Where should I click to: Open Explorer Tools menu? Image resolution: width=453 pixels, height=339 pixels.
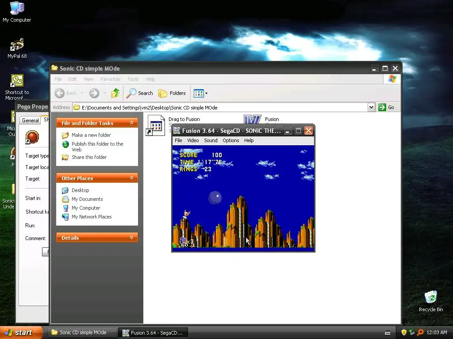pos(133,79)
